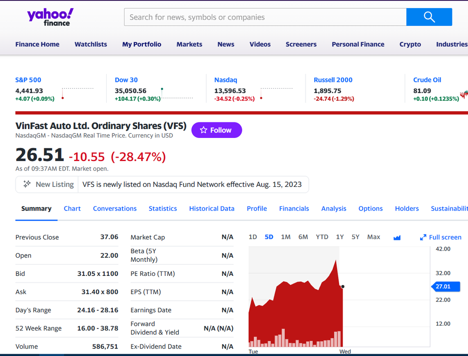Switch to the Conversations tab

[x=115, y=209]
